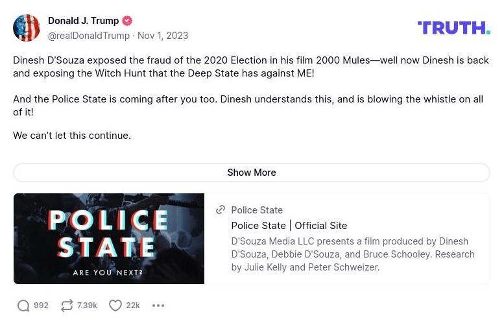504x325 pixels.
Task: Like the post with the heart icon
Action: click(x=115, y=306)
